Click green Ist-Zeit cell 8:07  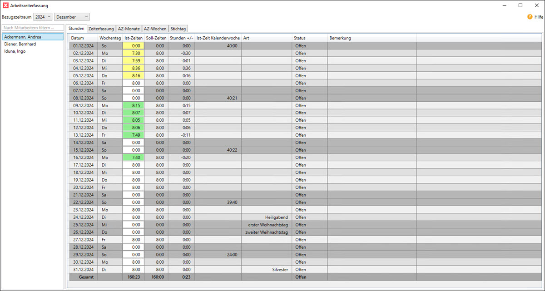pos(133,113)
